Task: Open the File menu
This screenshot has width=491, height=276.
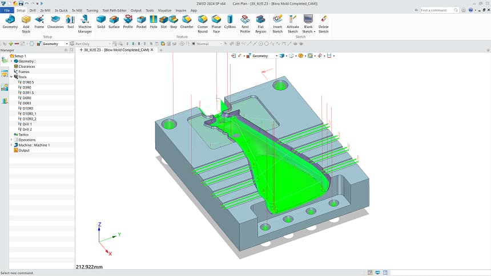Action: coord(7,10)
